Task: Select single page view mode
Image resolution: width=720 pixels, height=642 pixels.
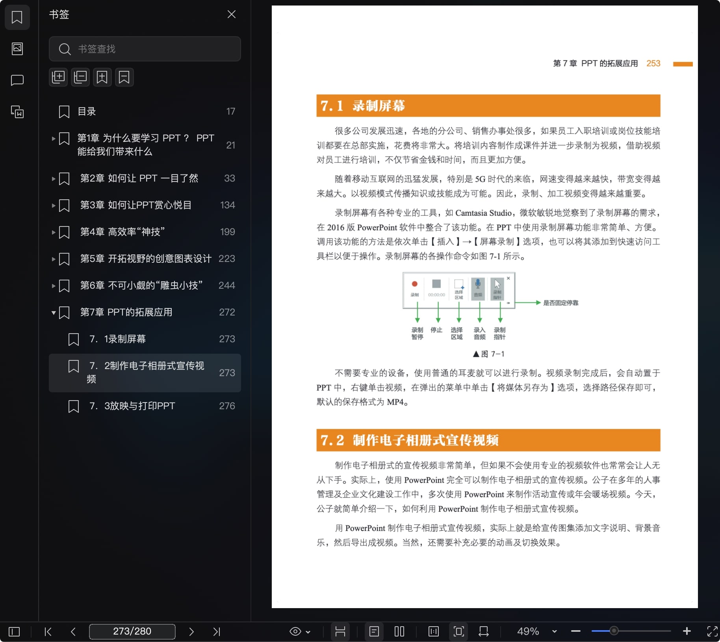Action: click(x=374, y=631)
